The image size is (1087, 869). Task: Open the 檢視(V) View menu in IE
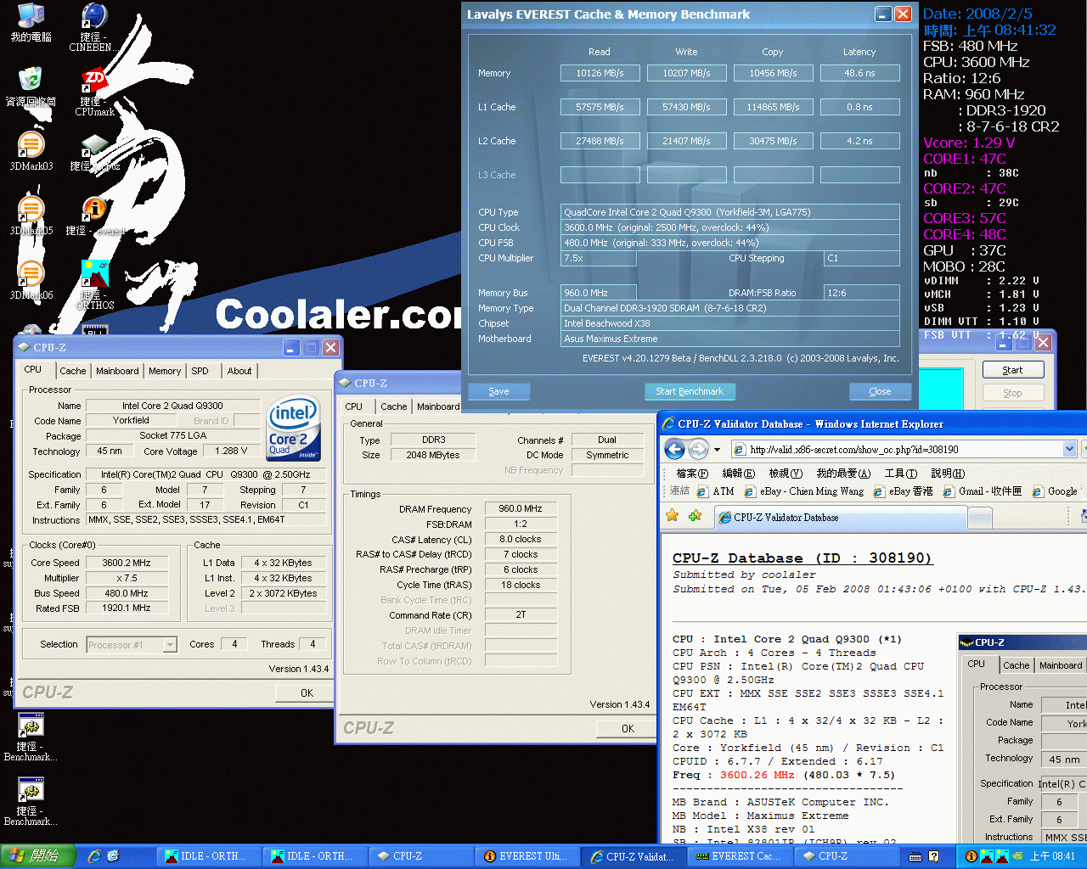coord(785,473)
